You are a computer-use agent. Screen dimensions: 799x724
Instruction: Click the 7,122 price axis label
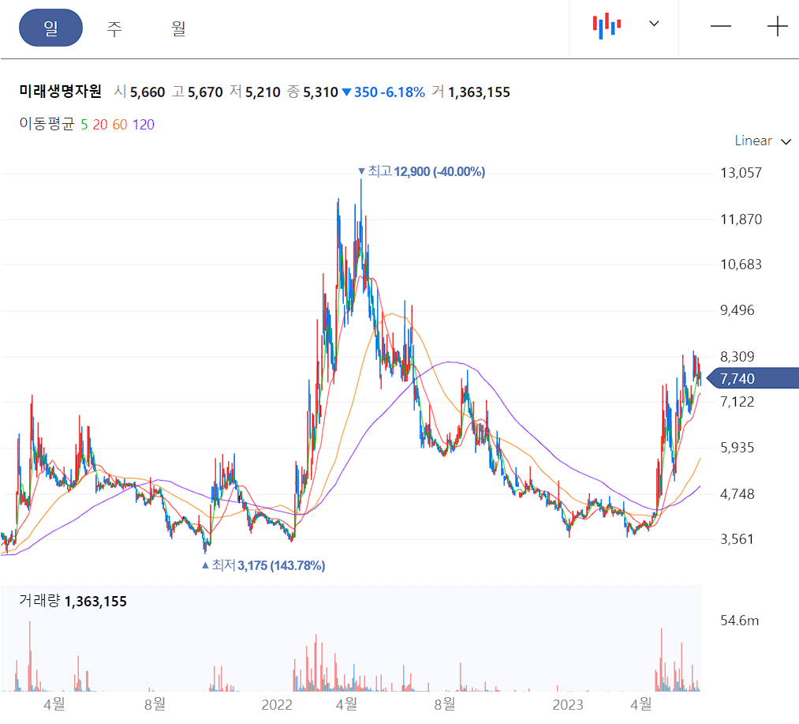(x=737, y=402)
